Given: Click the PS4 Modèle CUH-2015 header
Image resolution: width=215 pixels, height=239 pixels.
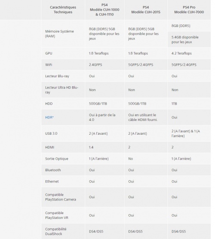Looking at the screenshot, I should (x=146, y=9).
